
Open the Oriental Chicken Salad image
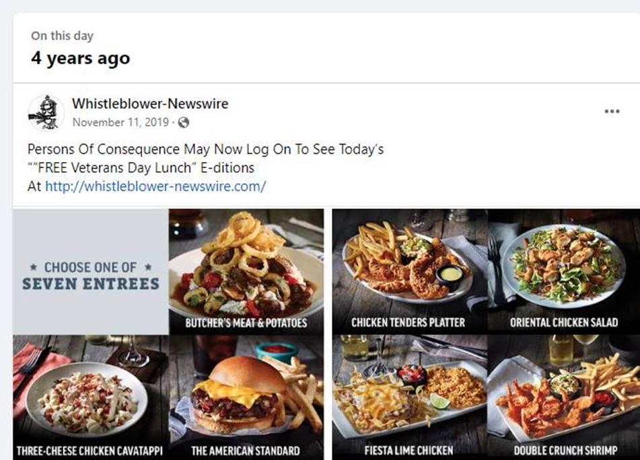pyautogui.click(x=564, y=272)
